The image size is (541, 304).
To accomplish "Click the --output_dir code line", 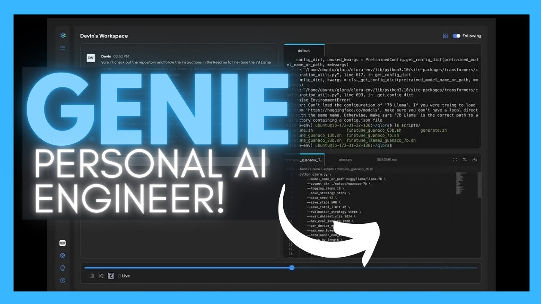I will [339, 184].
